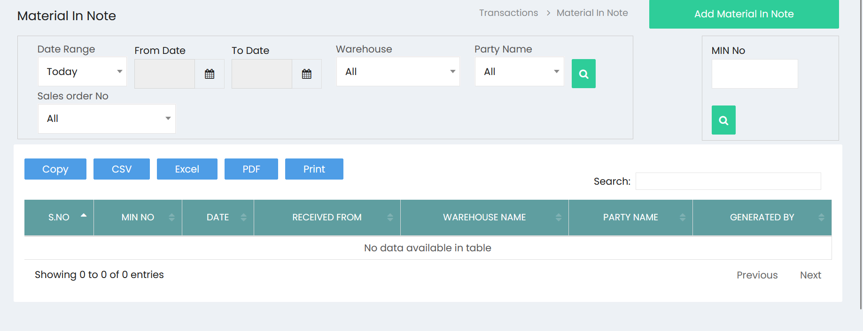Image resolution: width=863 pixels, height=331 pixels.
Task: Click the green filter search magnifier button
Action: (583, 74)
